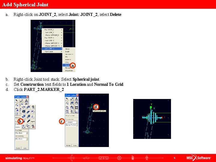Click the green Y-axis handle on spherical joint
This screenshot has height=162, width=216.
pos(151,107)
